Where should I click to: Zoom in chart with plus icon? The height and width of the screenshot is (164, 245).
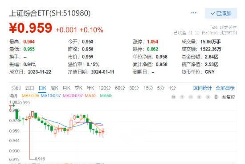point(182,97)
